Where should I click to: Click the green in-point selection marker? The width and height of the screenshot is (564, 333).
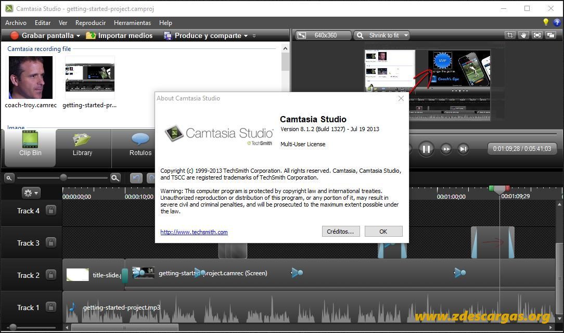[491, 188]
